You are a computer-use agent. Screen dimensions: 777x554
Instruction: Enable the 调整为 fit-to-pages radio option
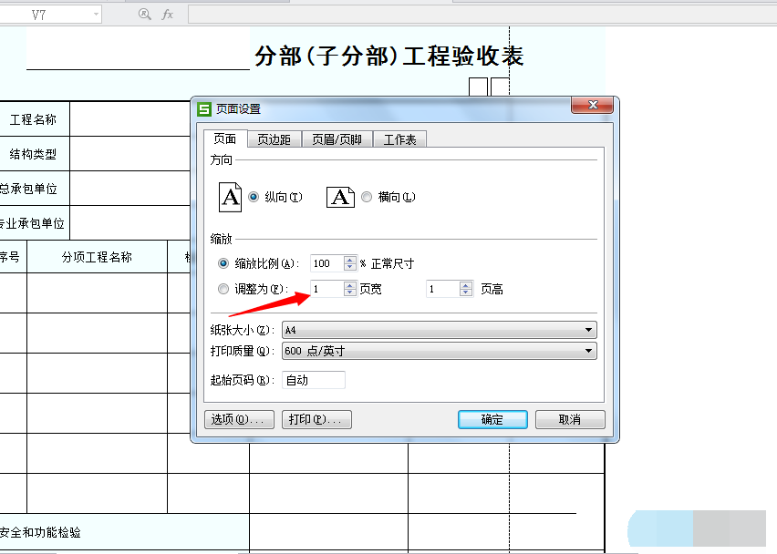(224, 290)
